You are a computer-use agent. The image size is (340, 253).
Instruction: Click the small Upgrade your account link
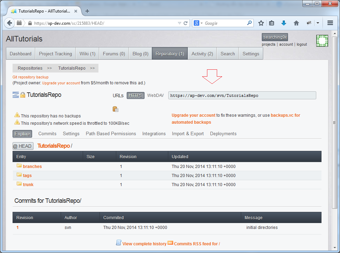61,83
